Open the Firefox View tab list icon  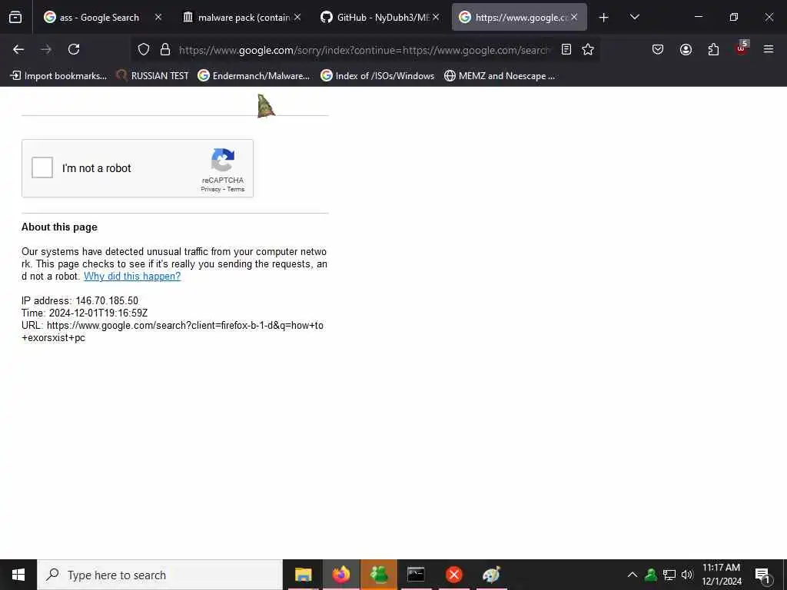(15, 17)
